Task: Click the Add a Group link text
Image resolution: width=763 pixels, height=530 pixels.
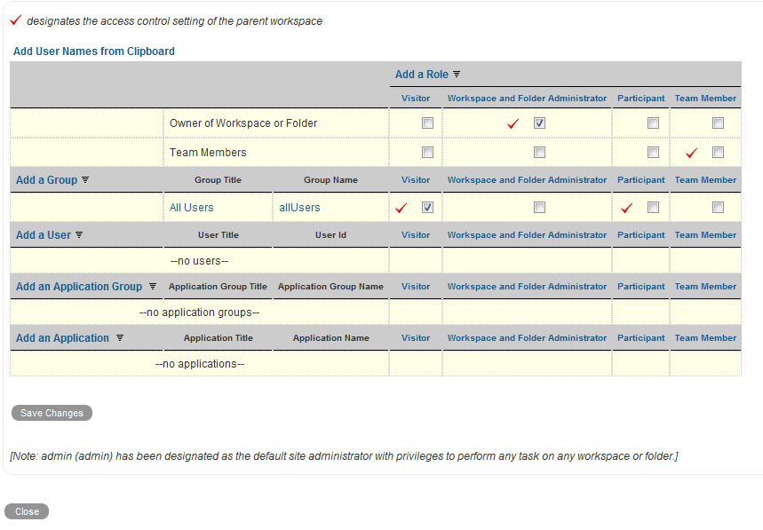Action: click(x=46, y=180)
